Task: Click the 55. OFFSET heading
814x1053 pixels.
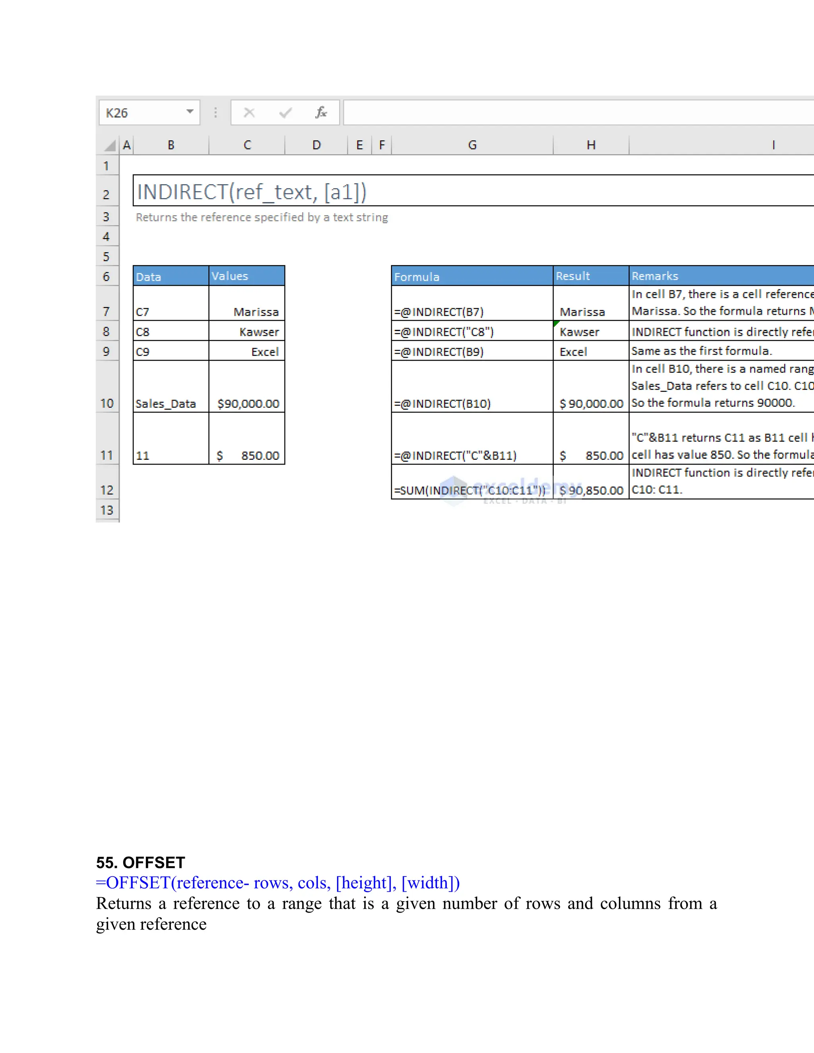Action: 141,863
